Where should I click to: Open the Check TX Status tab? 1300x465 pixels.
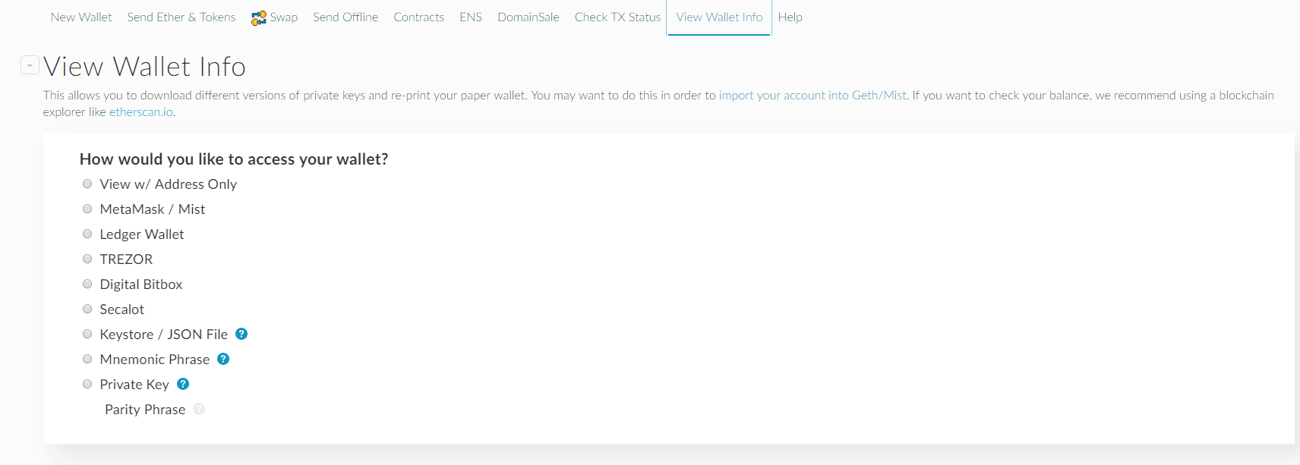point(617,17)
